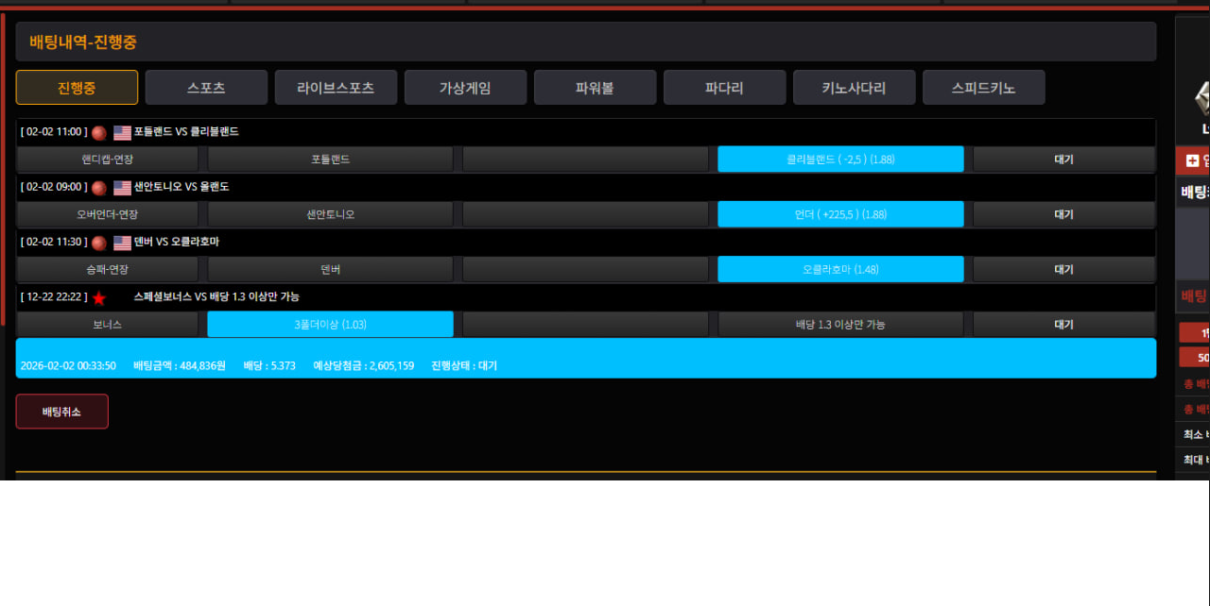Click the US flag beside 포틀랜드 VS 클리블랜드
Viewport: 1210px width, 606px height.
123,133
